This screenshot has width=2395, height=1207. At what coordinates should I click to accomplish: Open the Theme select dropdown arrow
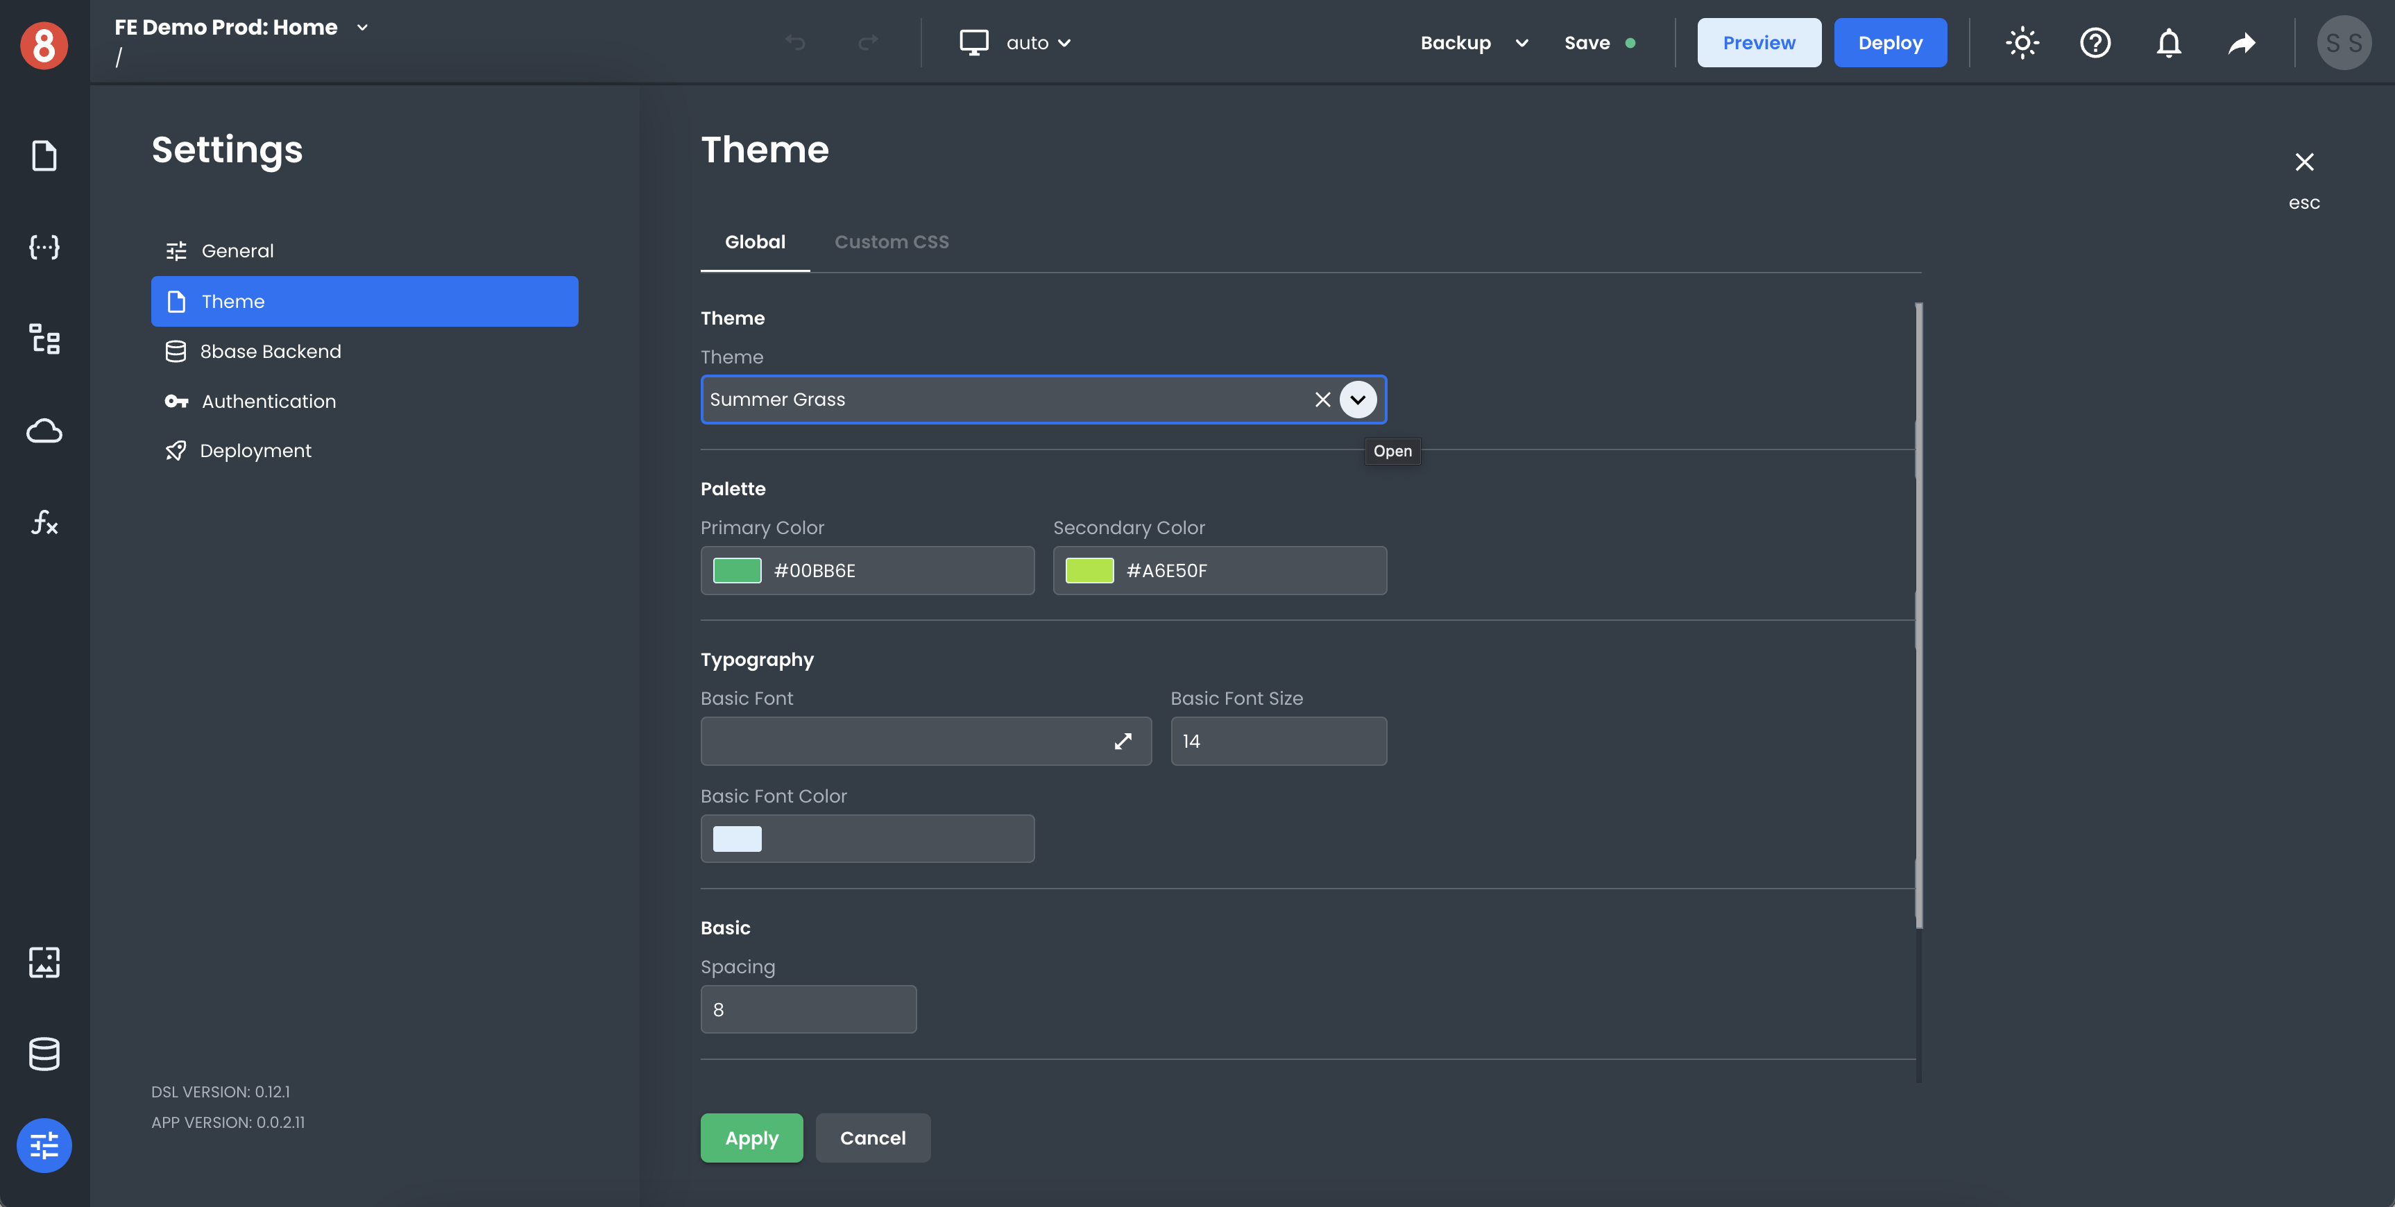(x=1357, y=400)
